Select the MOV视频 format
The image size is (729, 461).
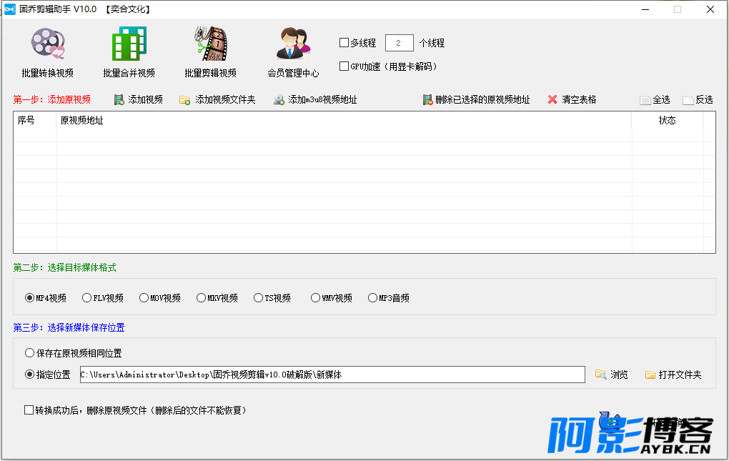click(144, 298)
